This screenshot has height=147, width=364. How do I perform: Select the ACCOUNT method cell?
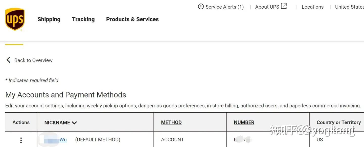tap(172, 139)
